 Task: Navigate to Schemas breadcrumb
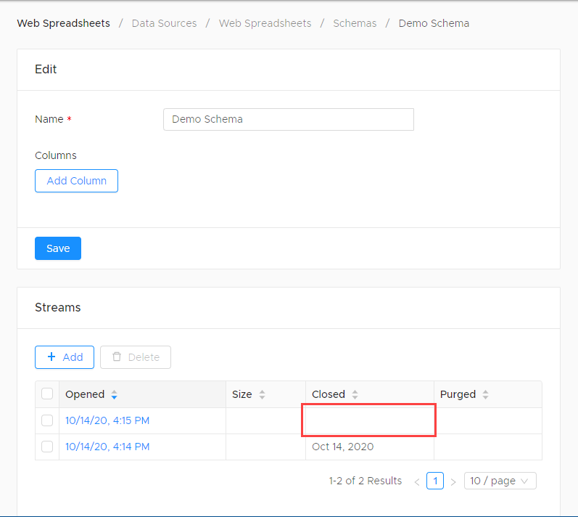(355, 23)
